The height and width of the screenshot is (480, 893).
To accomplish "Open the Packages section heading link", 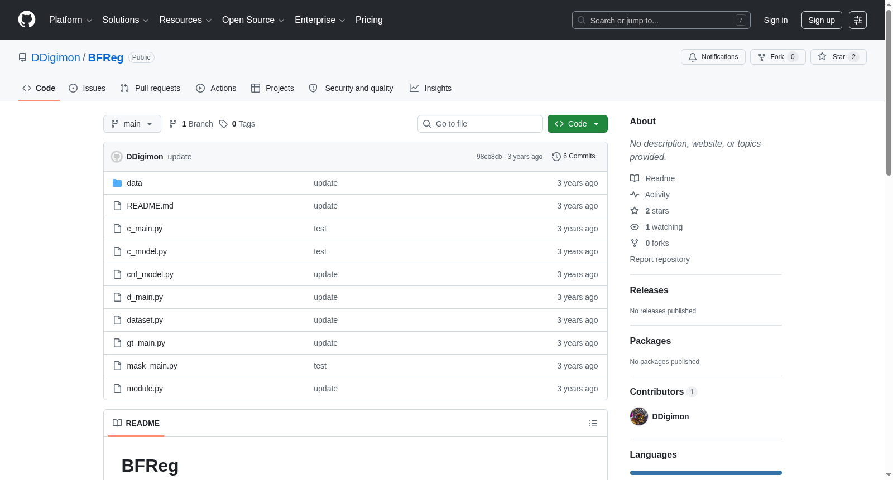I will coord(650,341).
